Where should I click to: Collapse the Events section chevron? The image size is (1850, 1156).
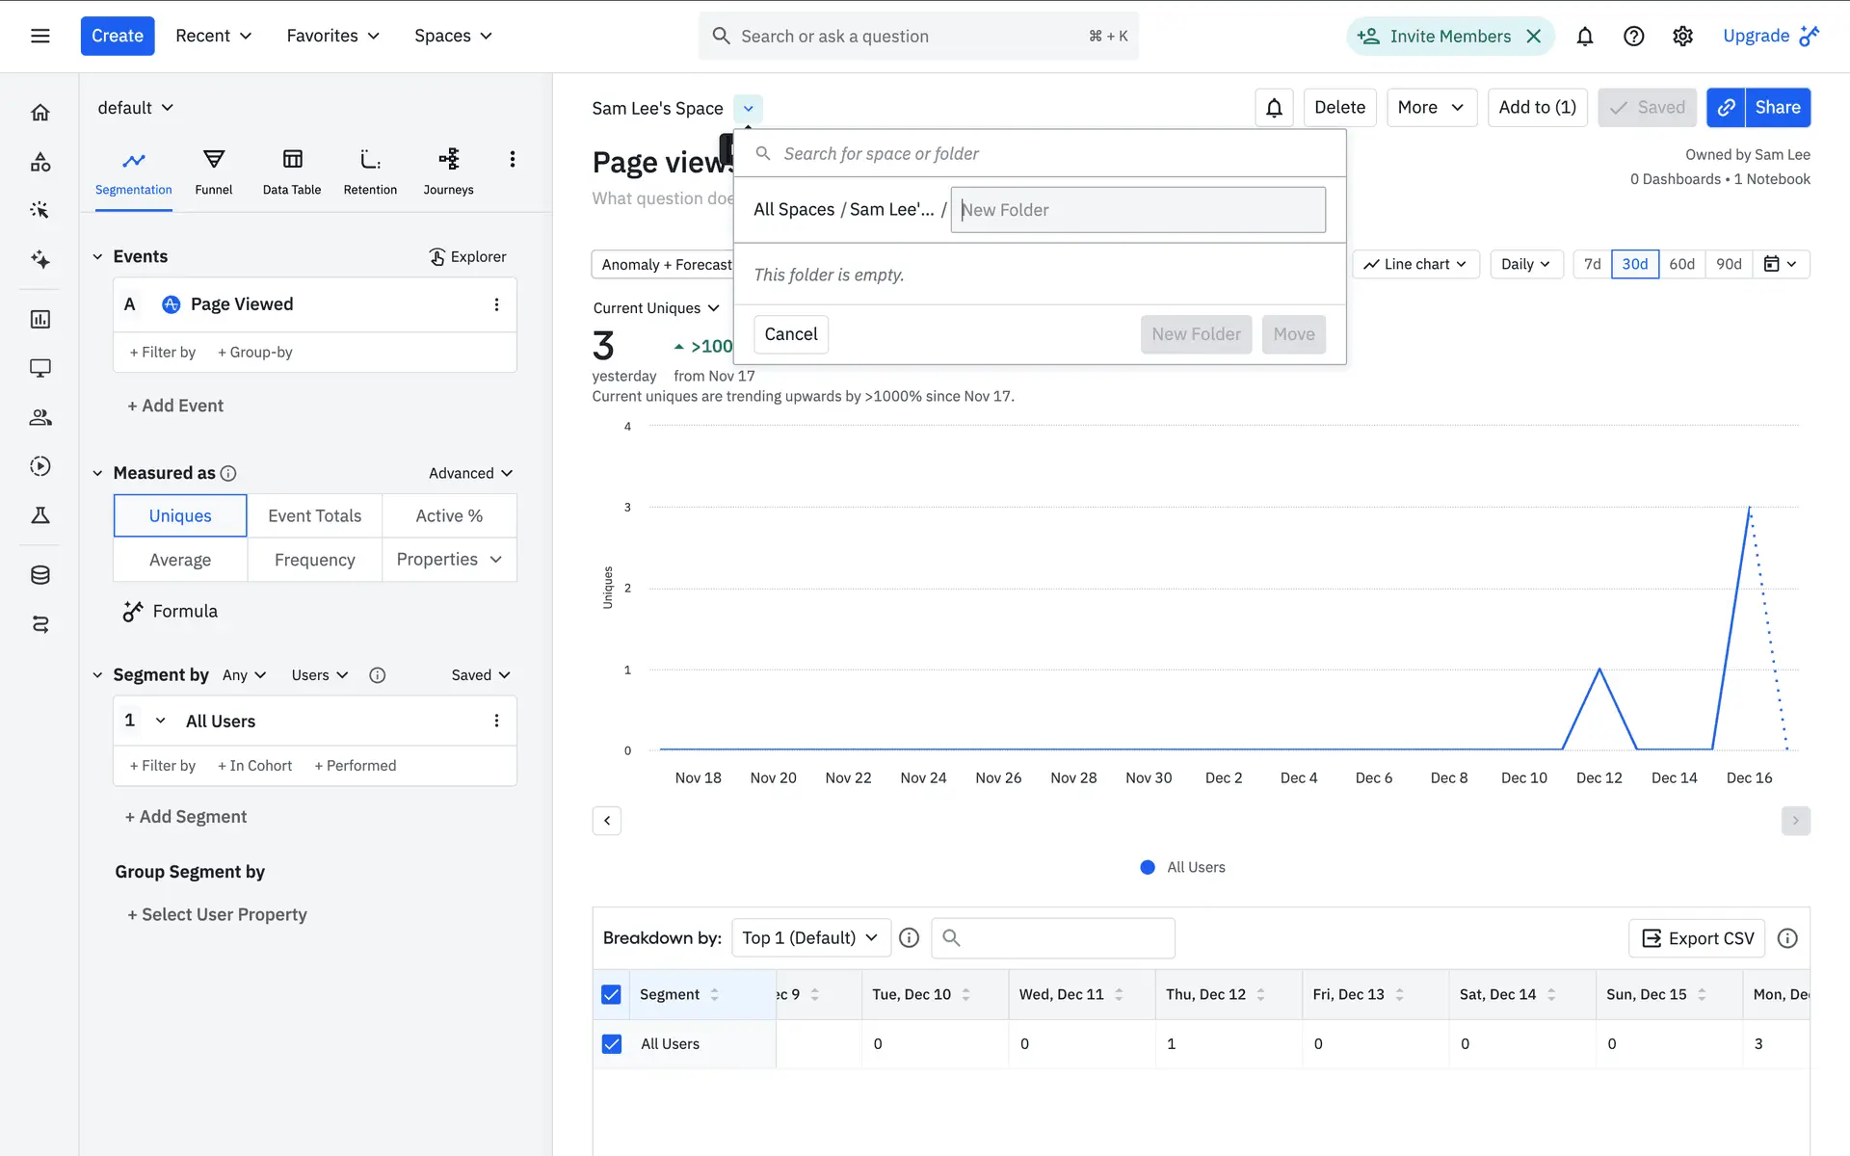click(97, 256)
